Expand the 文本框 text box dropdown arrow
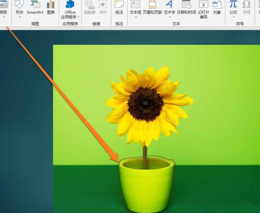Image resolution: width=260 pixels, height=213 pixels. pyautogui.click(x=135, y=17)
